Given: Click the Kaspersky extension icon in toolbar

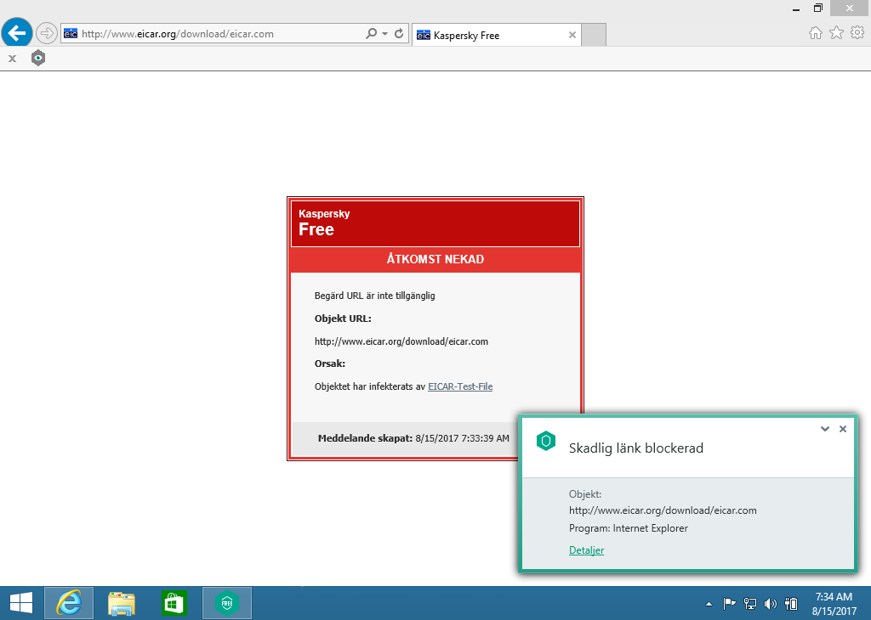Looking at the screenshot, I should coord(38,59).
